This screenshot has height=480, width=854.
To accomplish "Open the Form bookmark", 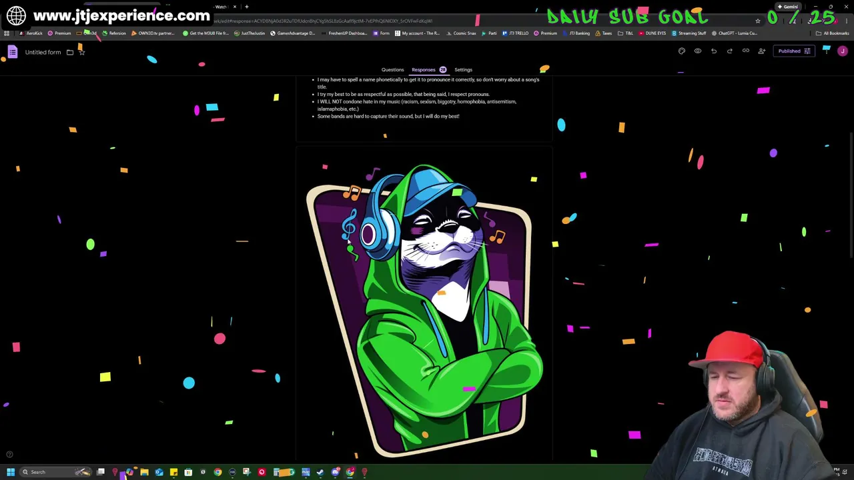I will click(x=382, y=33).
